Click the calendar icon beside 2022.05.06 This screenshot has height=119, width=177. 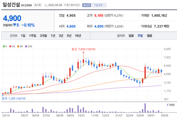point(46,5)
